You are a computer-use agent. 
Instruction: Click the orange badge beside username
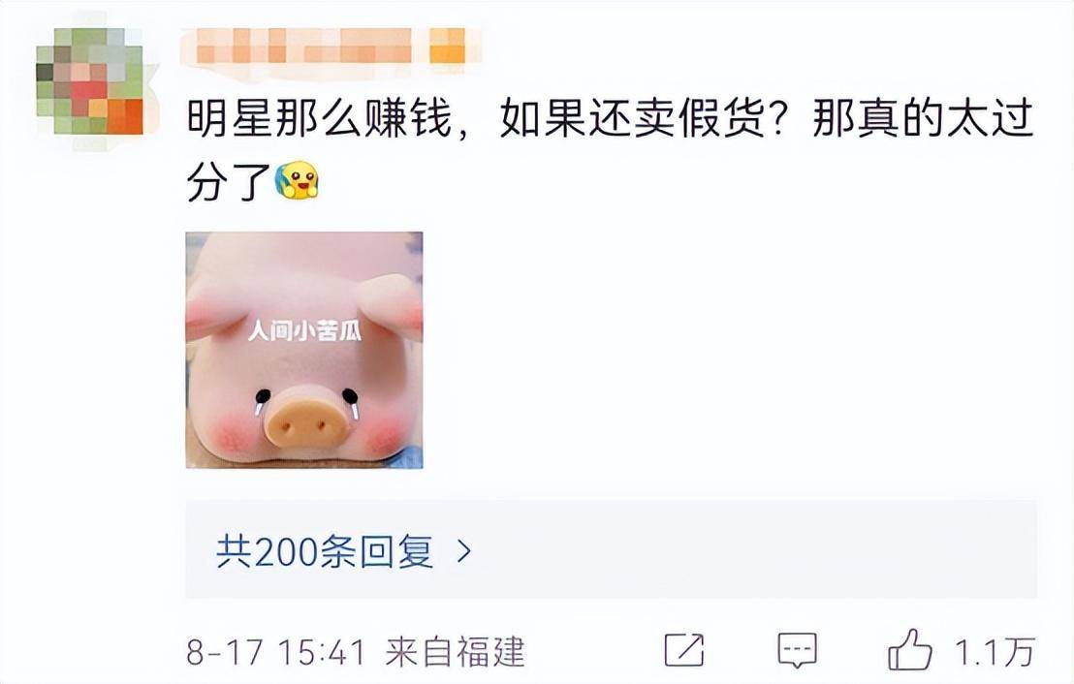pos(447,46)
